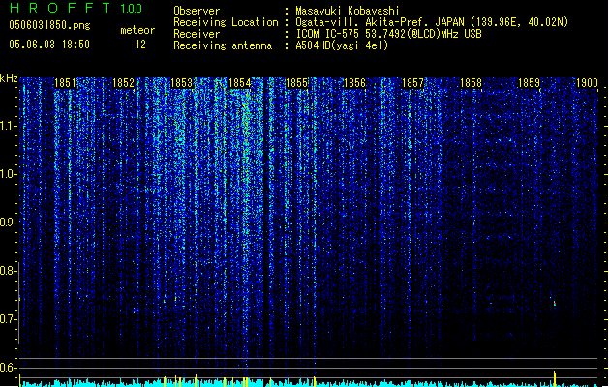Click the meteor label
609x387 pixels.
(137, 30)
